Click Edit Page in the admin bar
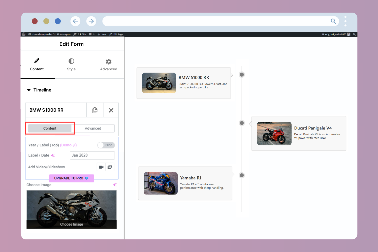This screenshot has width=378, height=252. pos(116,34)
